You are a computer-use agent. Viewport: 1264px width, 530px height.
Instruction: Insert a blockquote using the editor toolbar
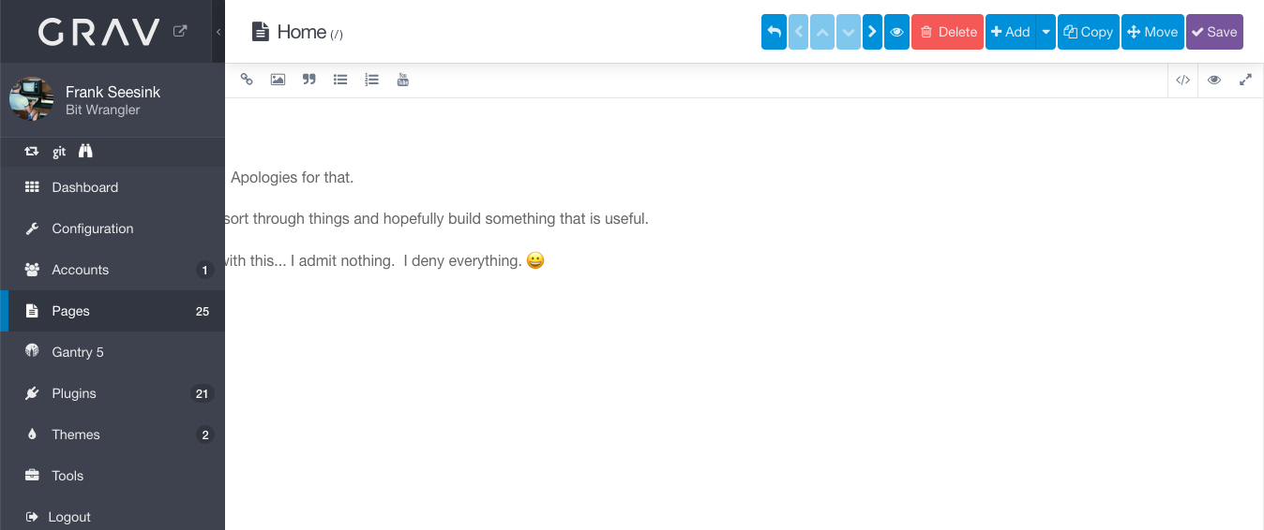(309, 80)
